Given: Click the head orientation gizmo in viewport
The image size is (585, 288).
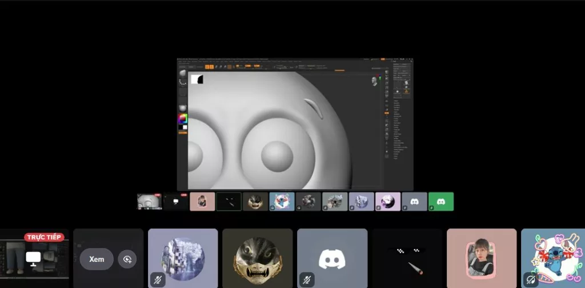Looking at the screenshot, I should [375, 82].
